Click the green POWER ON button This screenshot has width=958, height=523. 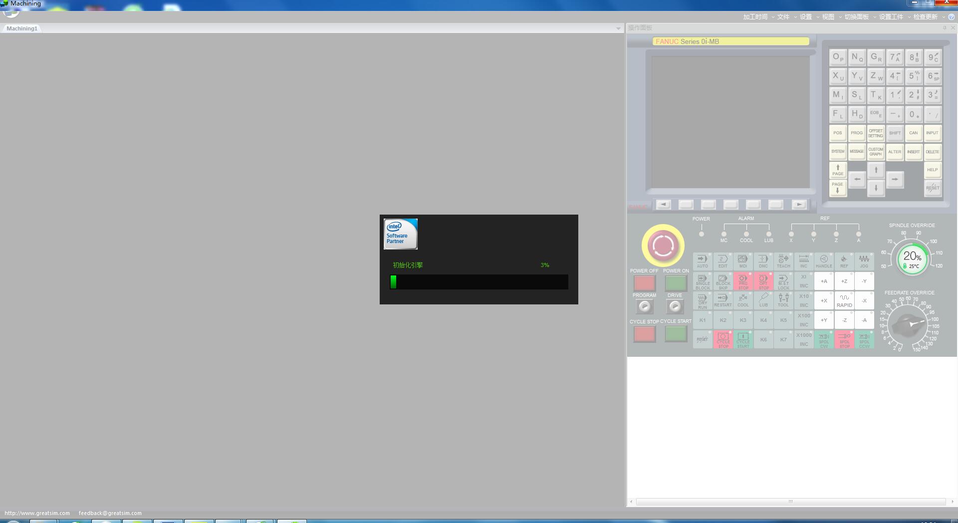pyautogui.click(x=676, y=283)
